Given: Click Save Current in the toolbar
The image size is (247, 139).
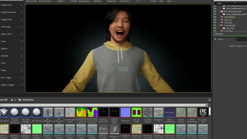Looking at the screenshot, I should coord(31,1).
